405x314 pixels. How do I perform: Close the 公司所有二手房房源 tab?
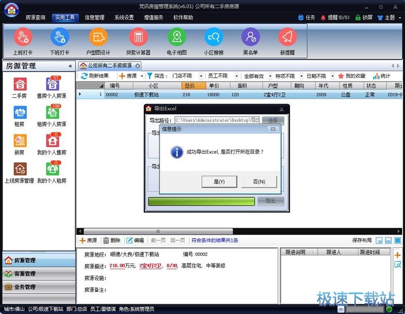pyautogui.click(x=138, y=66)
